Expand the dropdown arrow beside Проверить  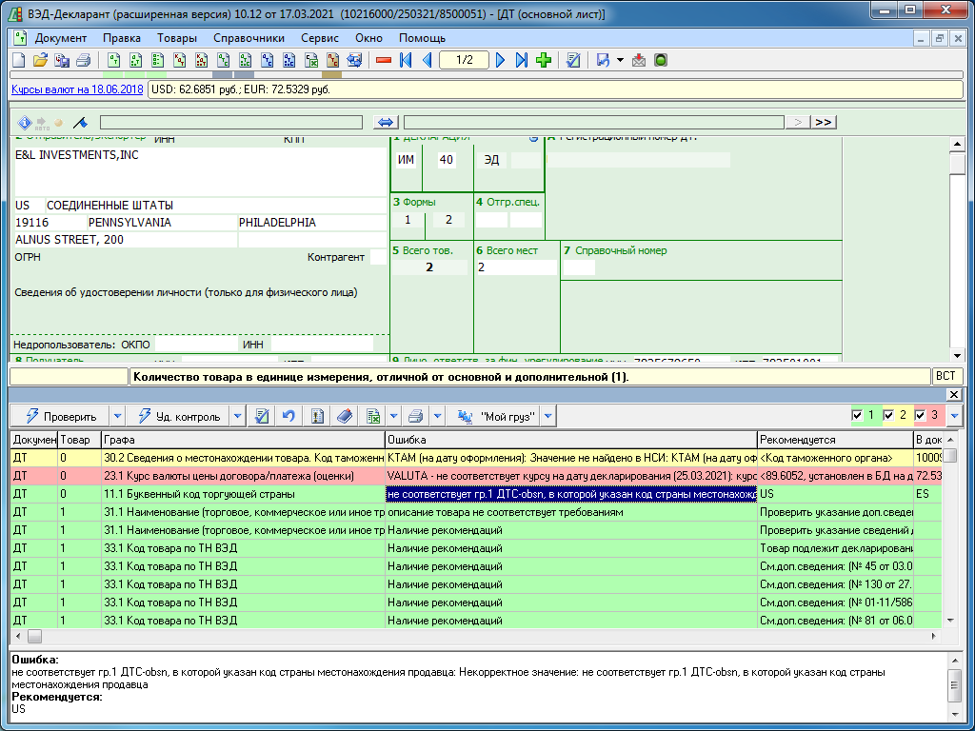[118, 416]
